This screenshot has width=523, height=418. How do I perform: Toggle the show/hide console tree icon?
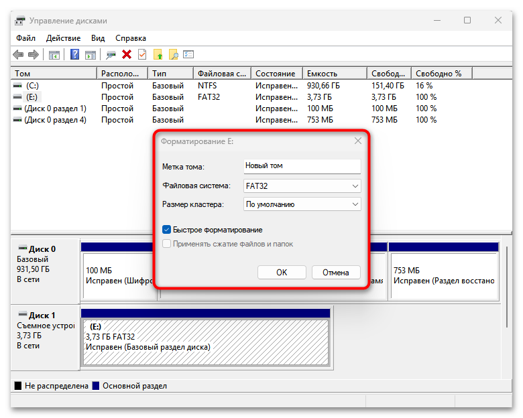pos(54,54)
